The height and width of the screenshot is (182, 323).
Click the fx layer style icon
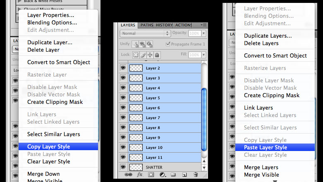[x=140, y=175]
